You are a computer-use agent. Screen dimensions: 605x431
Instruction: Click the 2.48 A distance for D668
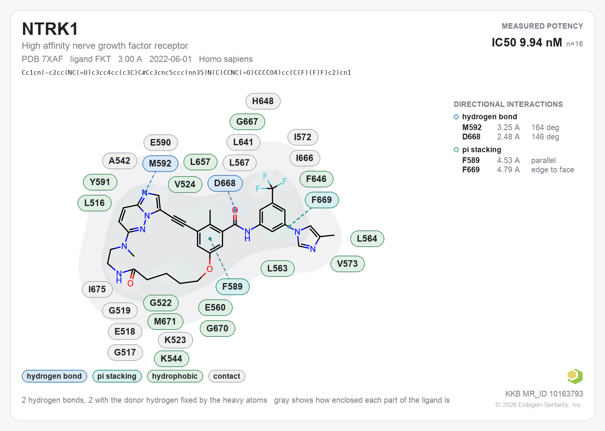click(508, 137)
